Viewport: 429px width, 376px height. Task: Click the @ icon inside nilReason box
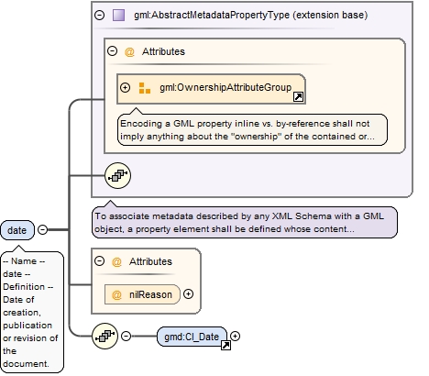point(116,294)
